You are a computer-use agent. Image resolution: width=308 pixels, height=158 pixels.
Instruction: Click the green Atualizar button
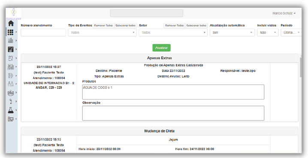tap(161, 48)
